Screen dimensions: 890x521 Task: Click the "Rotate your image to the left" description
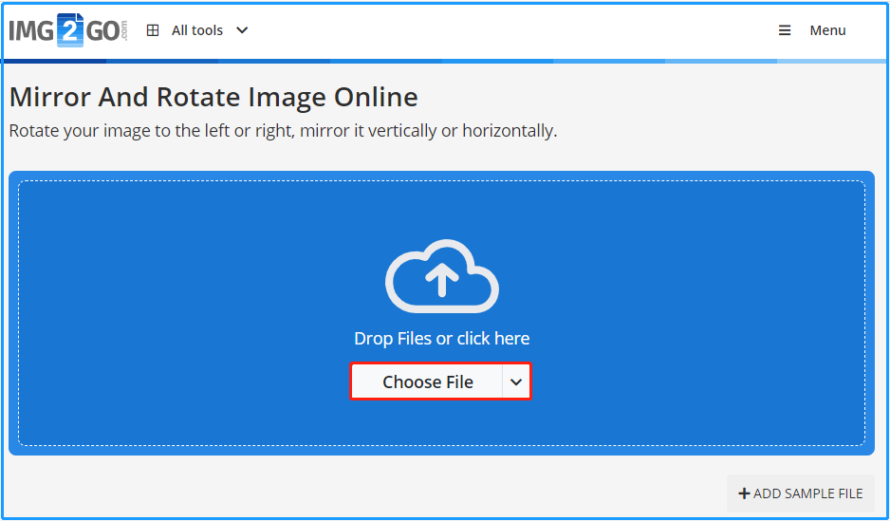284,131
